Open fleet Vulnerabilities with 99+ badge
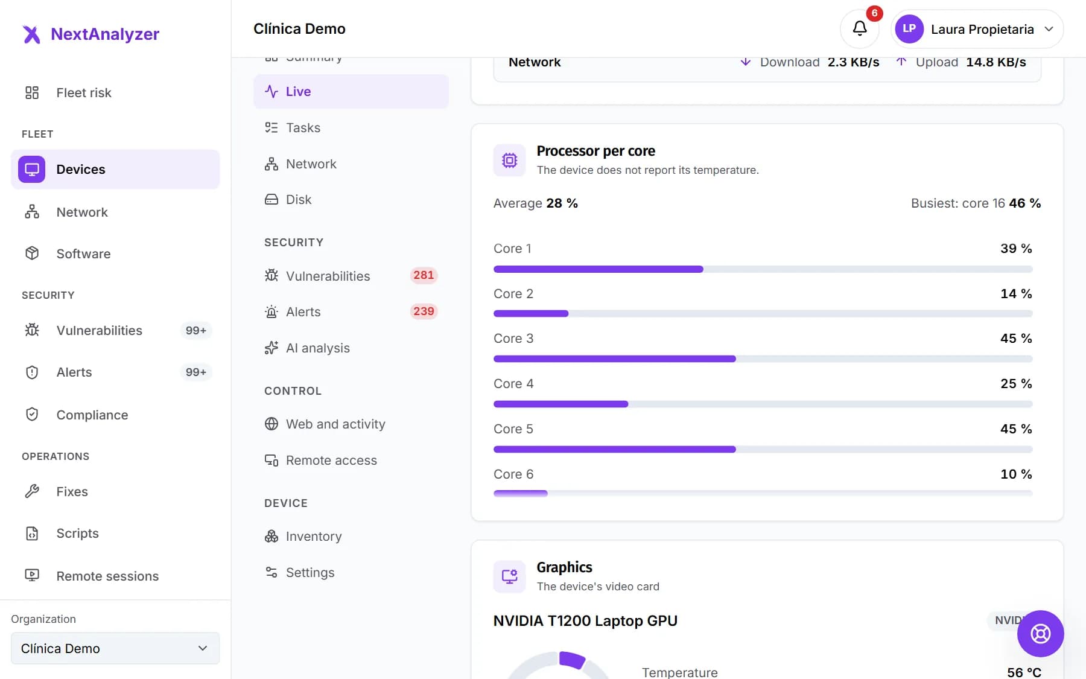The height and width of the screenshot is (679, 1086). [x=115, y=330]
